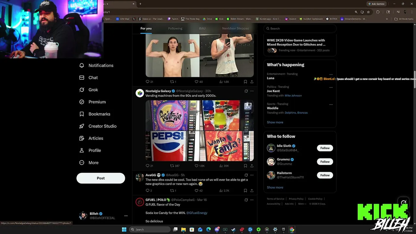Image resolution: width=416 pixels, height=234 pixels.
Task: Open a new Chrome tab
Action: pyautogui.click(x=140, y=4)
